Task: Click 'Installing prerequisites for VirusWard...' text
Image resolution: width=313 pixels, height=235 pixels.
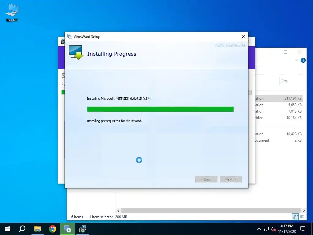Action: (116, 121)
